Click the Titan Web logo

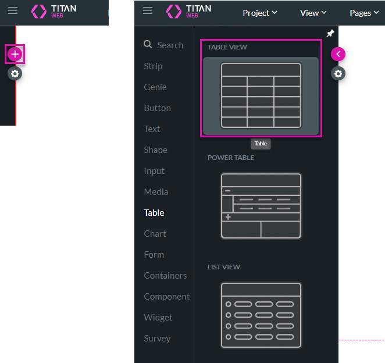[189, 12]
